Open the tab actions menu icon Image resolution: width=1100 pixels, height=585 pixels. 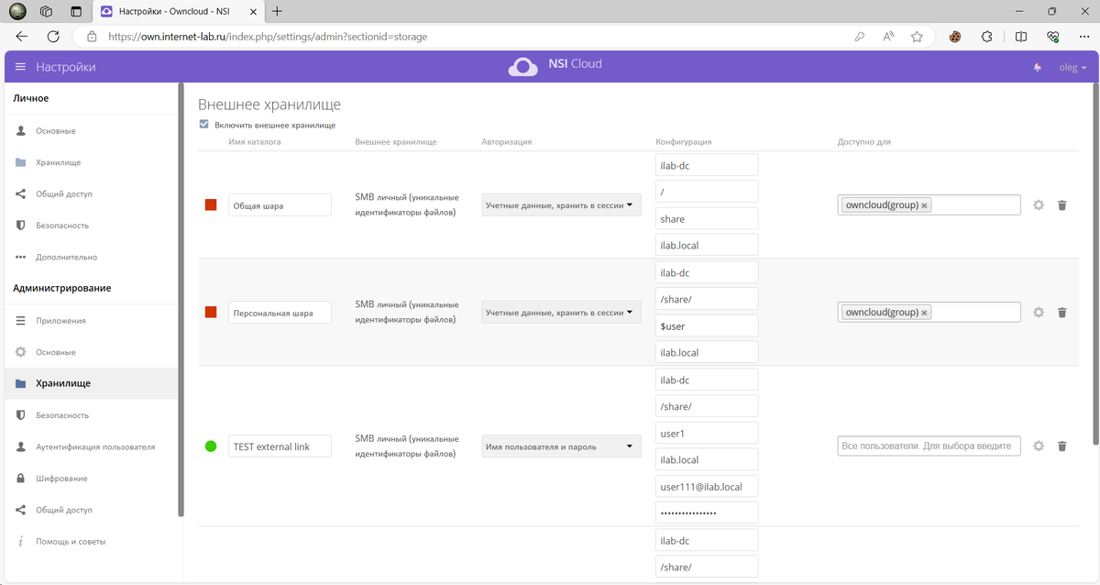coord(75,11)
